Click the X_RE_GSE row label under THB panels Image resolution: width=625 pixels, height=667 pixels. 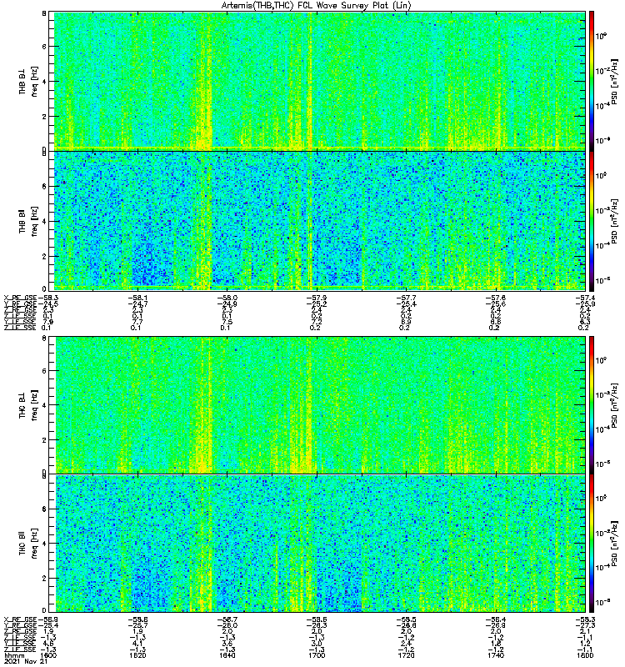[20, 298]
